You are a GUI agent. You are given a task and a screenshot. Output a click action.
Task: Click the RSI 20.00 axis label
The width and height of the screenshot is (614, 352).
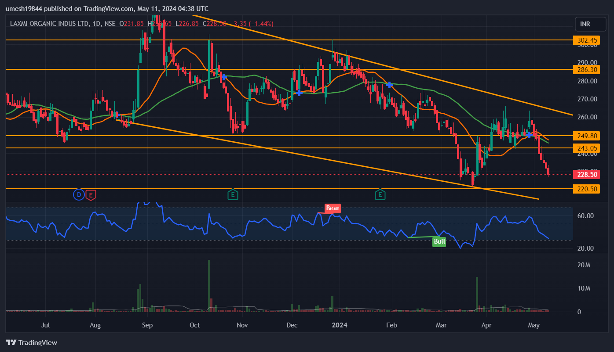coord(585,248)
